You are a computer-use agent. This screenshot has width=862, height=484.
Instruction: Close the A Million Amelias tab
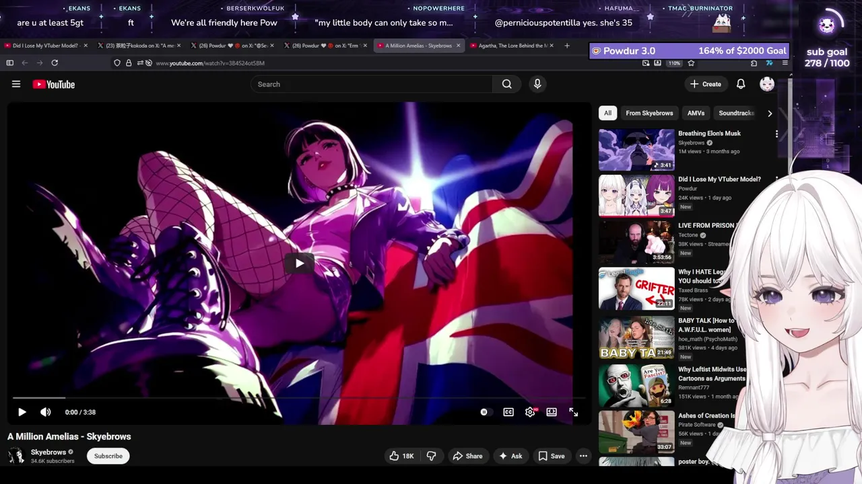(459, 46)
